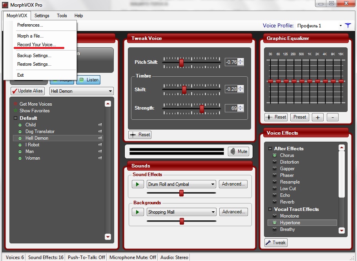Enable the Resample effect
This screenshot has width=357, height=261.
275,182
